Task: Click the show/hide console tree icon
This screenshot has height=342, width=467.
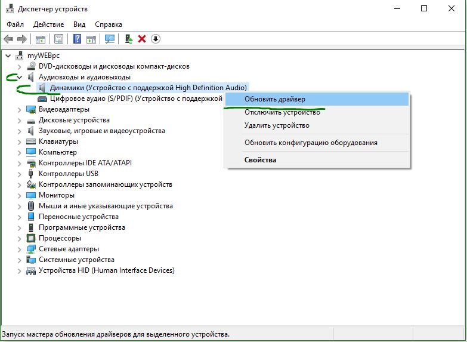Action: 41,39
